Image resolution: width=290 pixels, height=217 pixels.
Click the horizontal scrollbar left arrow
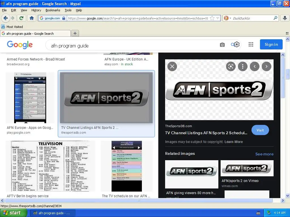pos(2,200)
